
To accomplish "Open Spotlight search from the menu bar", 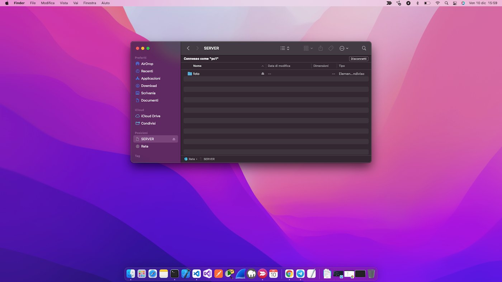I will [446, 3].
